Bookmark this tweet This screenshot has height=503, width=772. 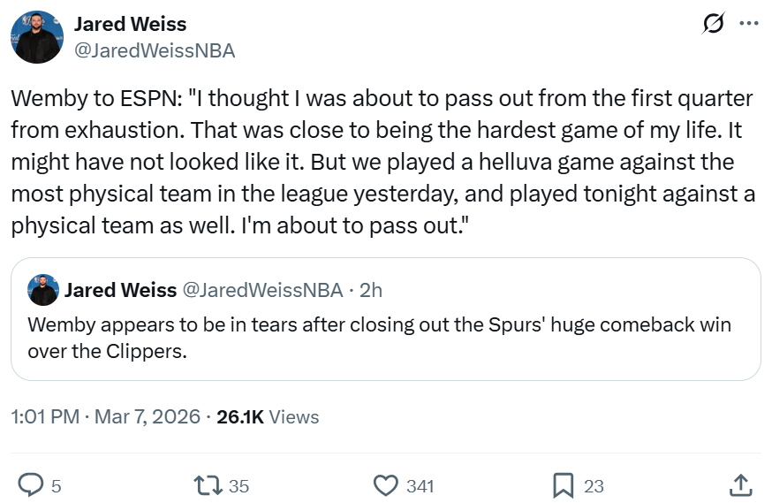pyautogui.click(x=564, y=484)
